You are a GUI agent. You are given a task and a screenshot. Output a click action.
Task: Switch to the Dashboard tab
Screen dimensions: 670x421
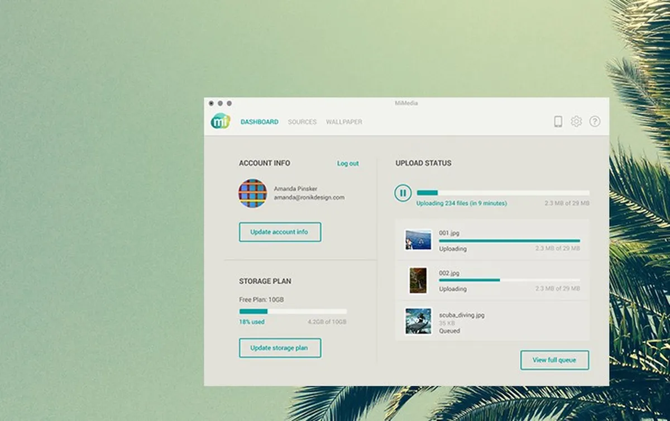tap(259, 122)
